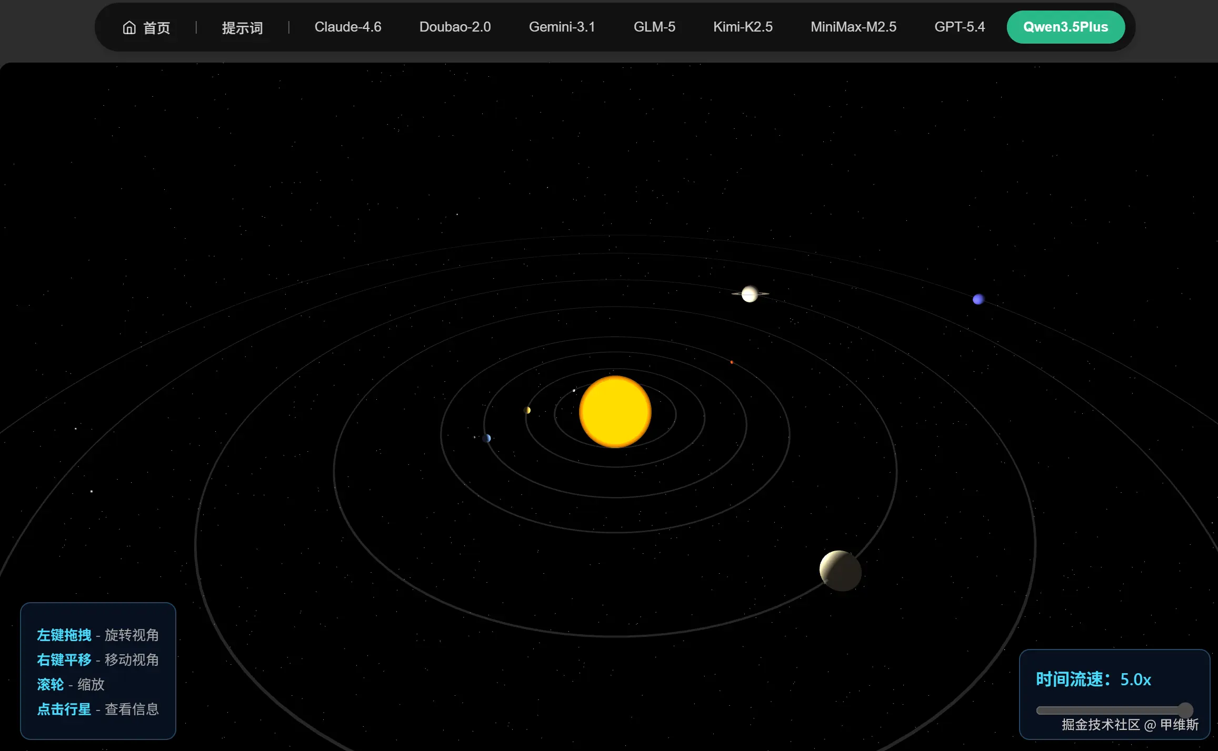Open the 提示词 prompt page
Screen dimensions: 1218x751
[x=242, y=27]
